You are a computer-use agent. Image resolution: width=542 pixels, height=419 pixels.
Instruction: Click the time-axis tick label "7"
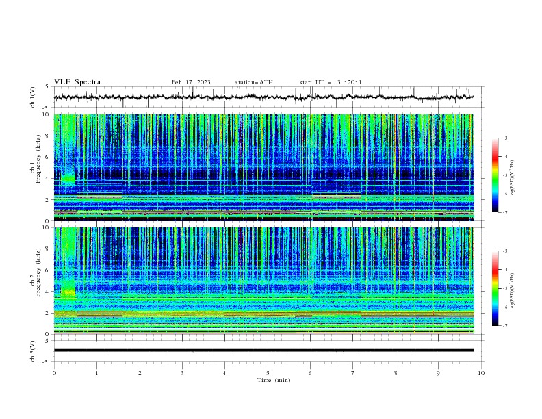[353, 373]
